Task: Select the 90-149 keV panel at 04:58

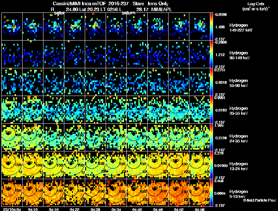Action: tap(199, 54)
